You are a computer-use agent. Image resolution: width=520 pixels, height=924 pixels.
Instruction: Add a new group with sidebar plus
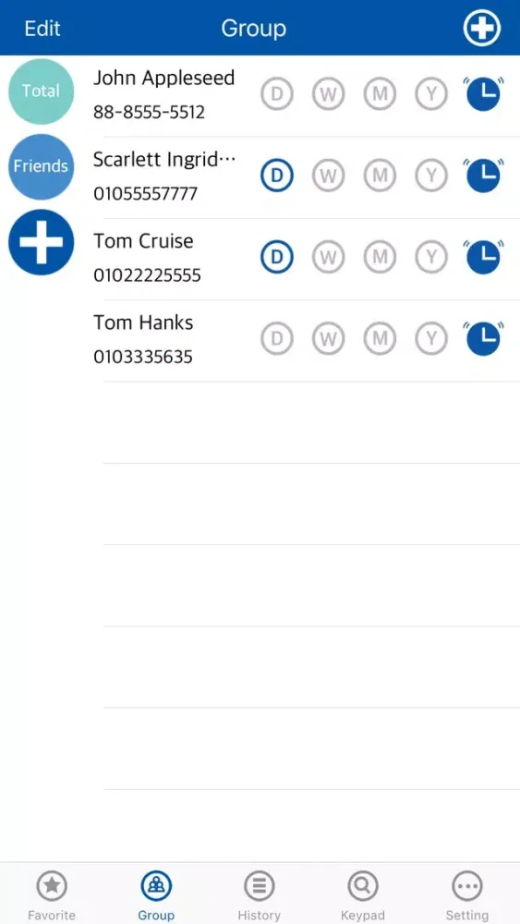(42, 242)
